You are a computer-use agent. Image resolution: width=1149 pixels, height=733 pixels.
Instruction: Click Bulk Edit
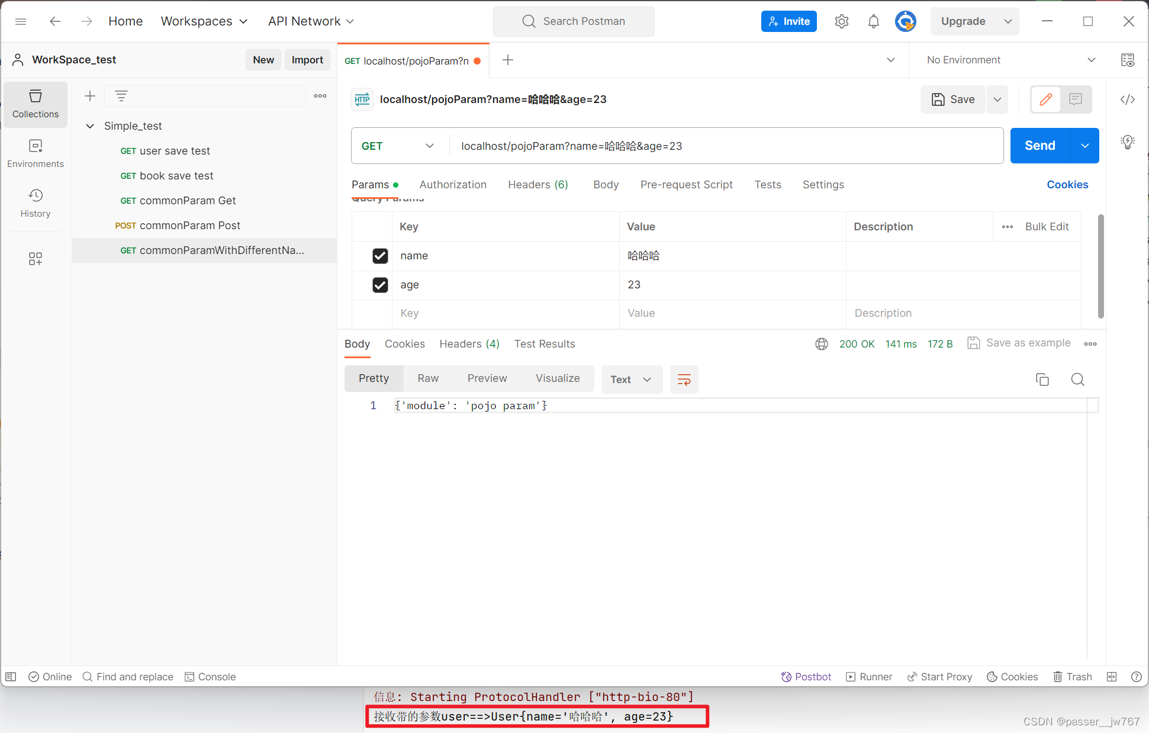1047,227
